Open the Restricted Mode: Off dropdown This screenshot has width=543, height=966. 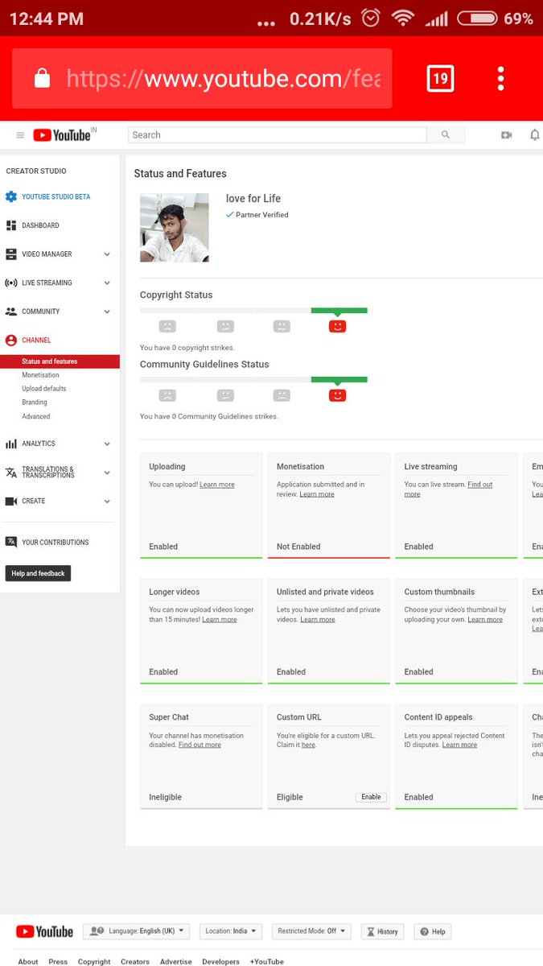[x=312, y=931]
